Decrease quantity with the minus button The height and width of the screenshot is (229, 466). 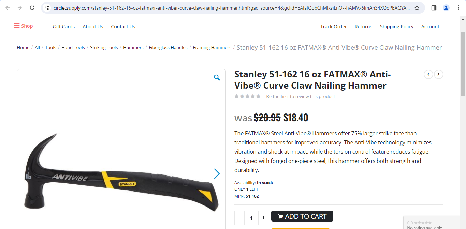(239, 218)
